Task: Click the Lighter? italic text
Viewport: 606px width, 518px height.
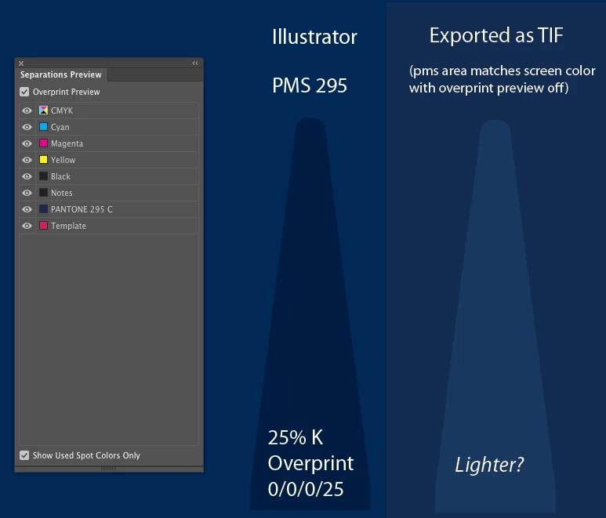Action: (489, 465)
